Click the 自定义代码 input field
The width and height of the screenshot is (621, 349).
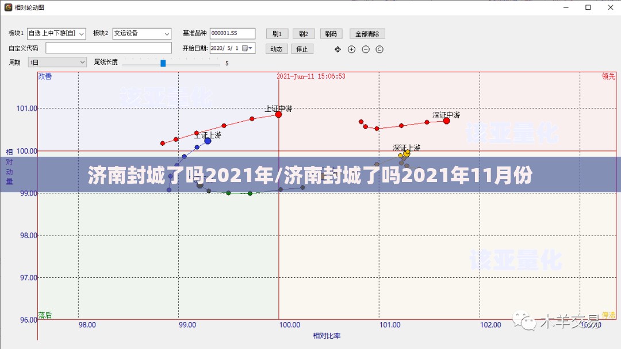pos(109,48)
